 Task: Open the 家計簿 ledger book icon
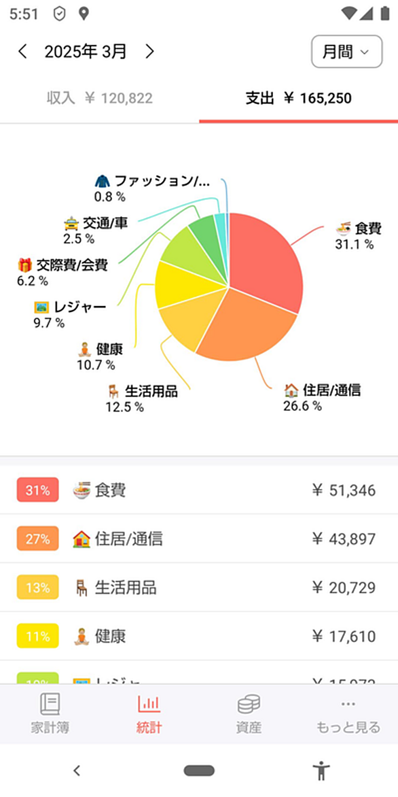50,704
